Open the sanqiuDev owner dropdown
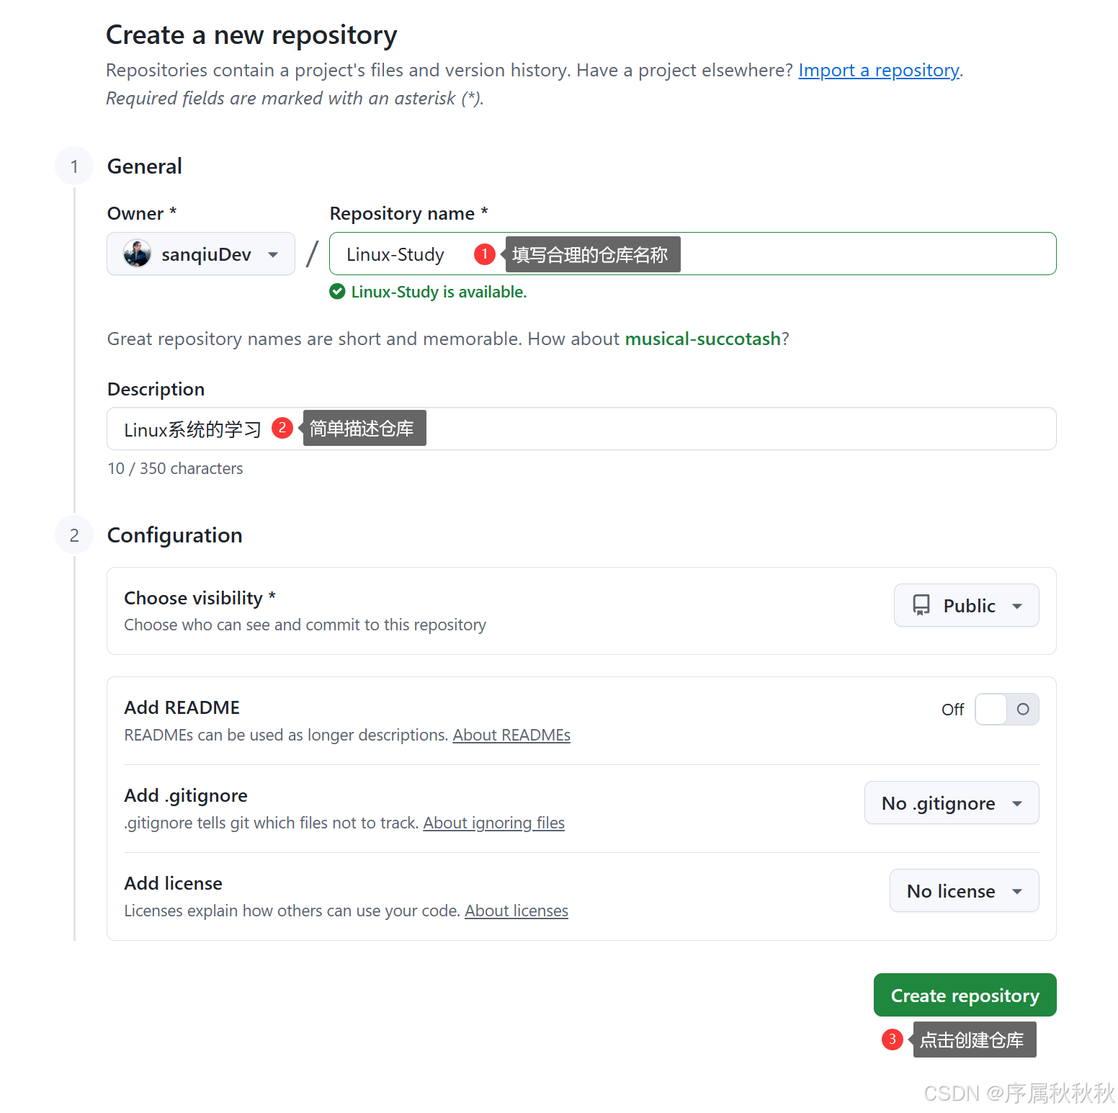Screen dimensions: 1118x1113 point(201,254)
